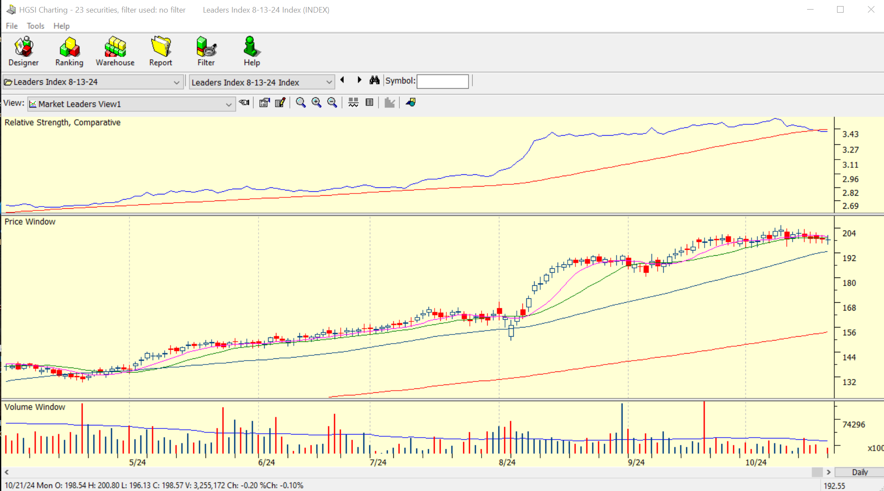Expand the Leaders Index 8-13-24 folder dropdown

pos(176,82)
